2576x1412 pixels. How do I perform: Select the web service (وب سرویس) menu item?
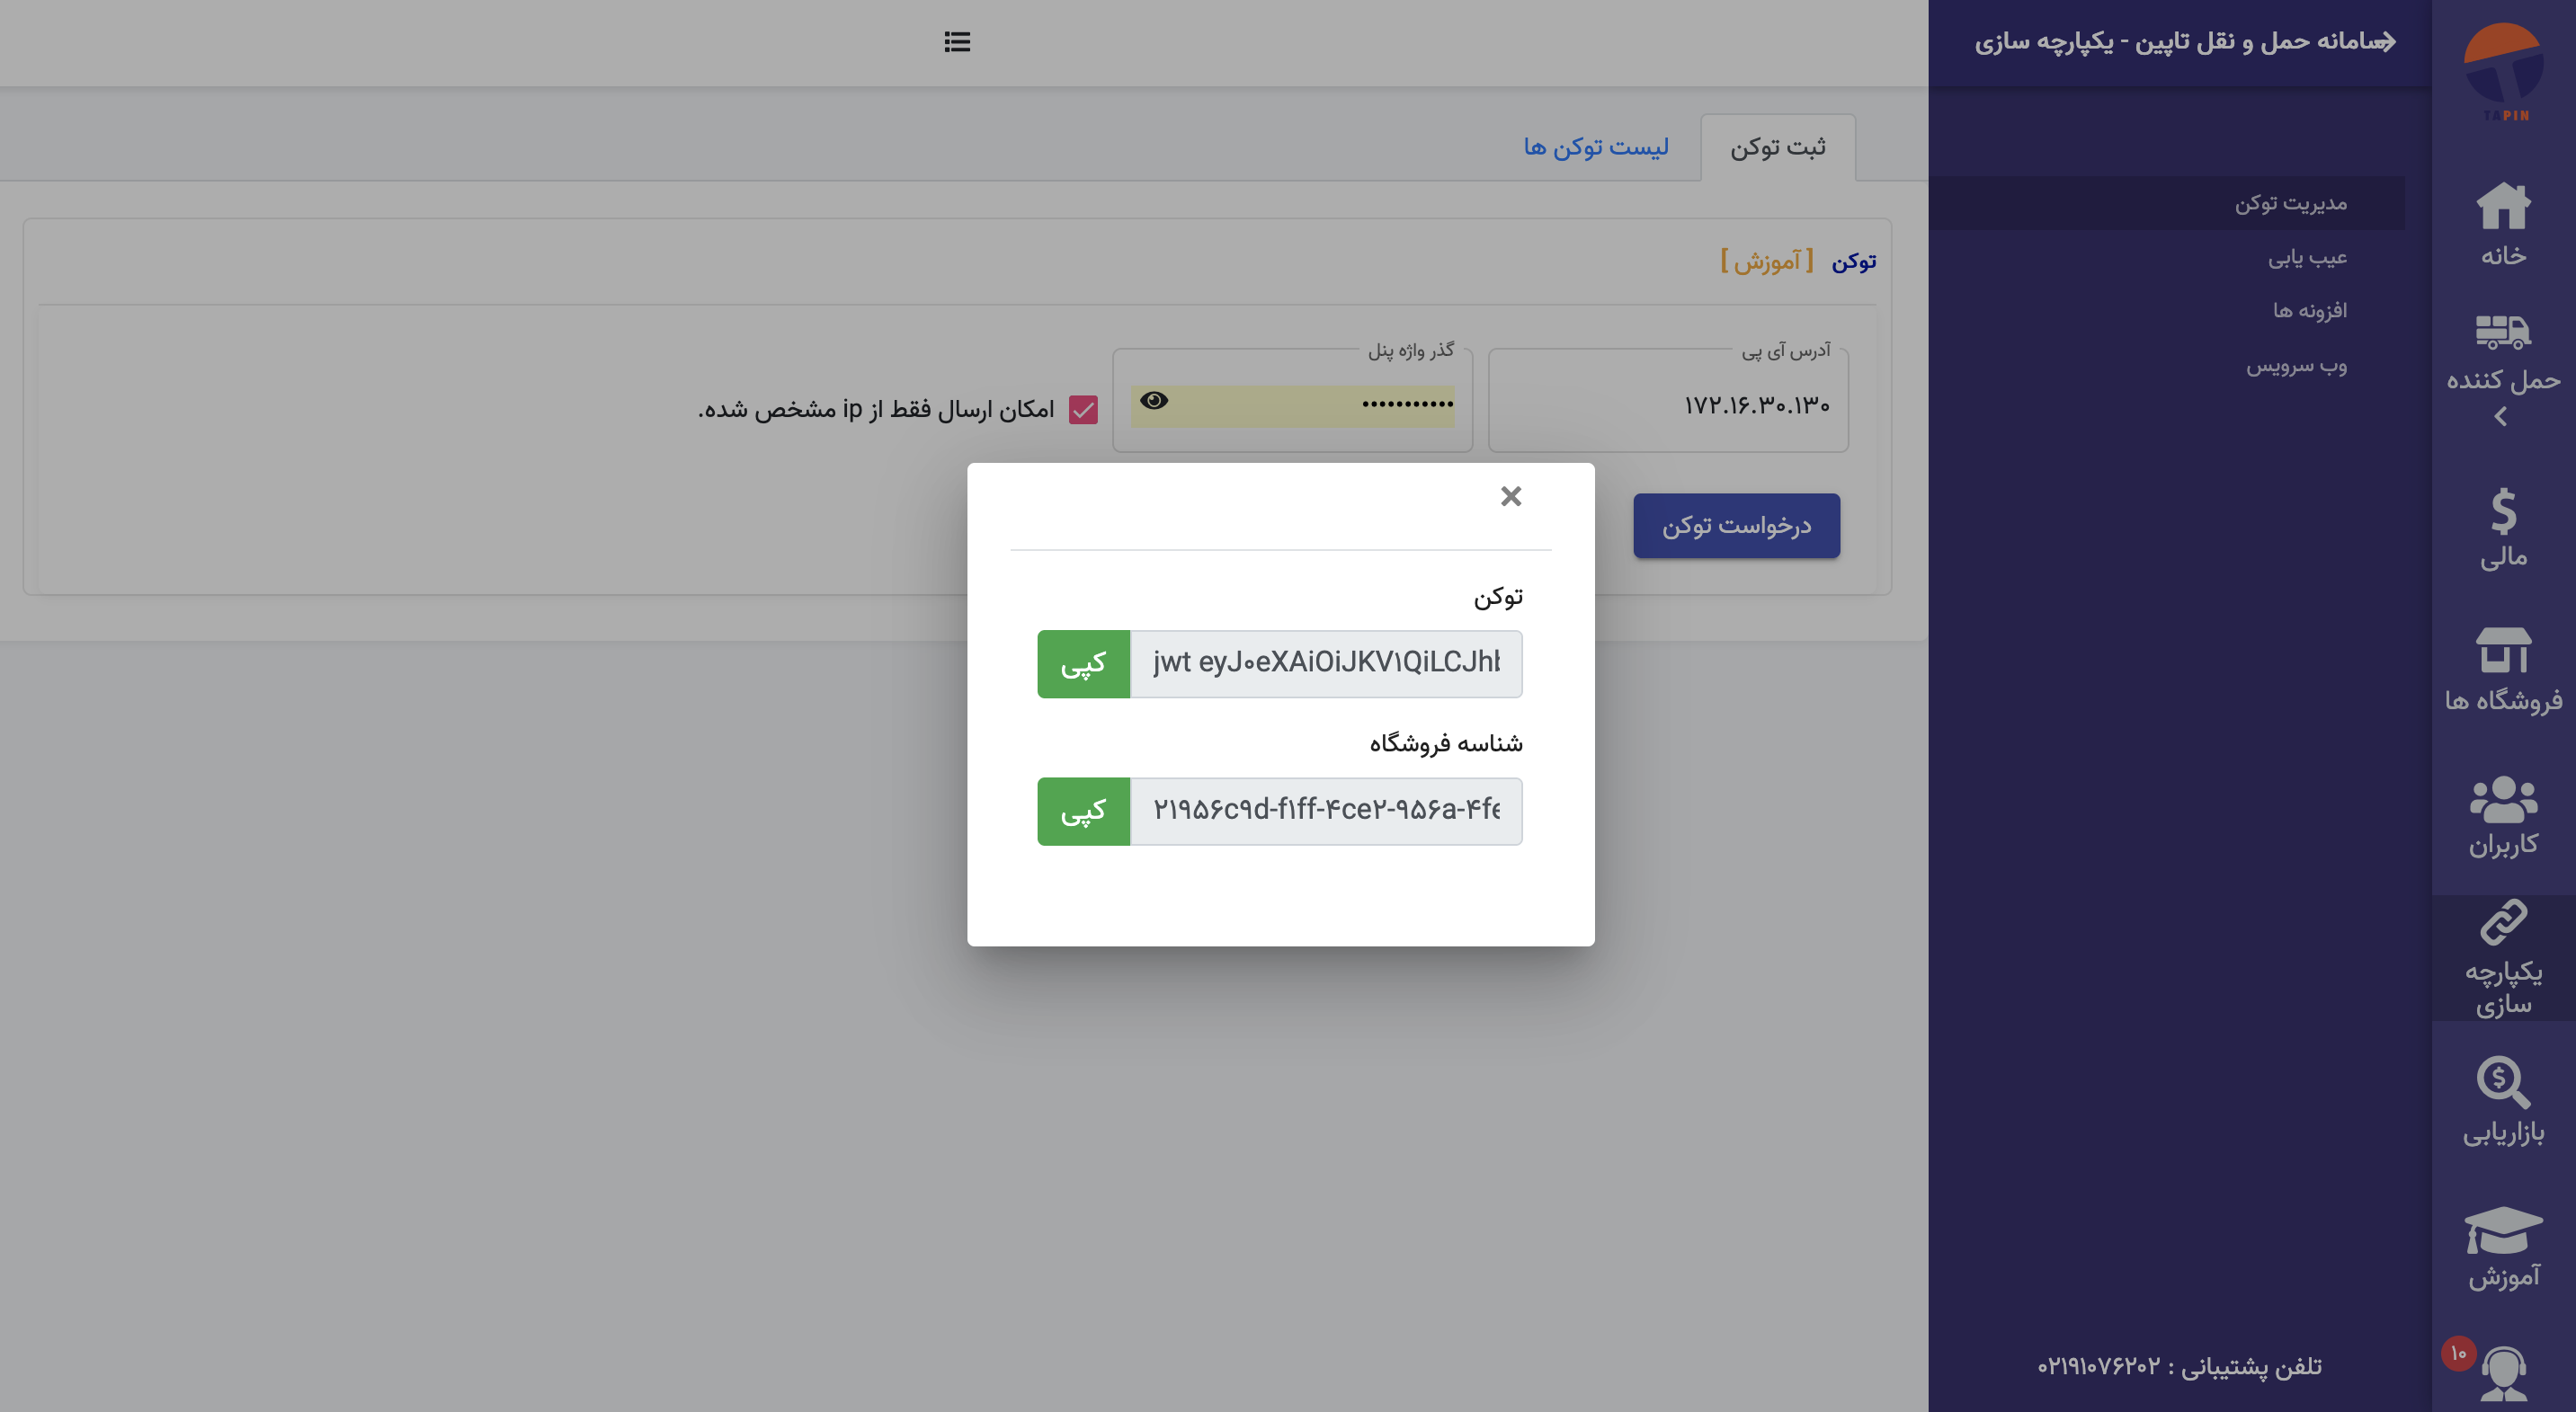tap(2296, 366)
